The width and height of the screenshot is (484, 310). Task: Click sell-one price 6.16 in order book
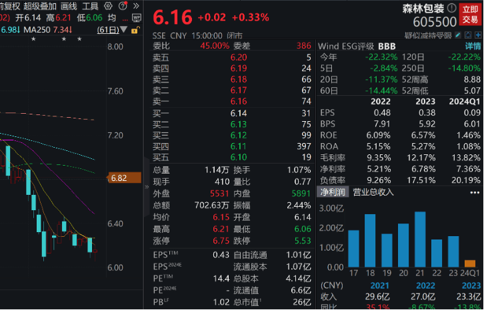pos(239,101)
